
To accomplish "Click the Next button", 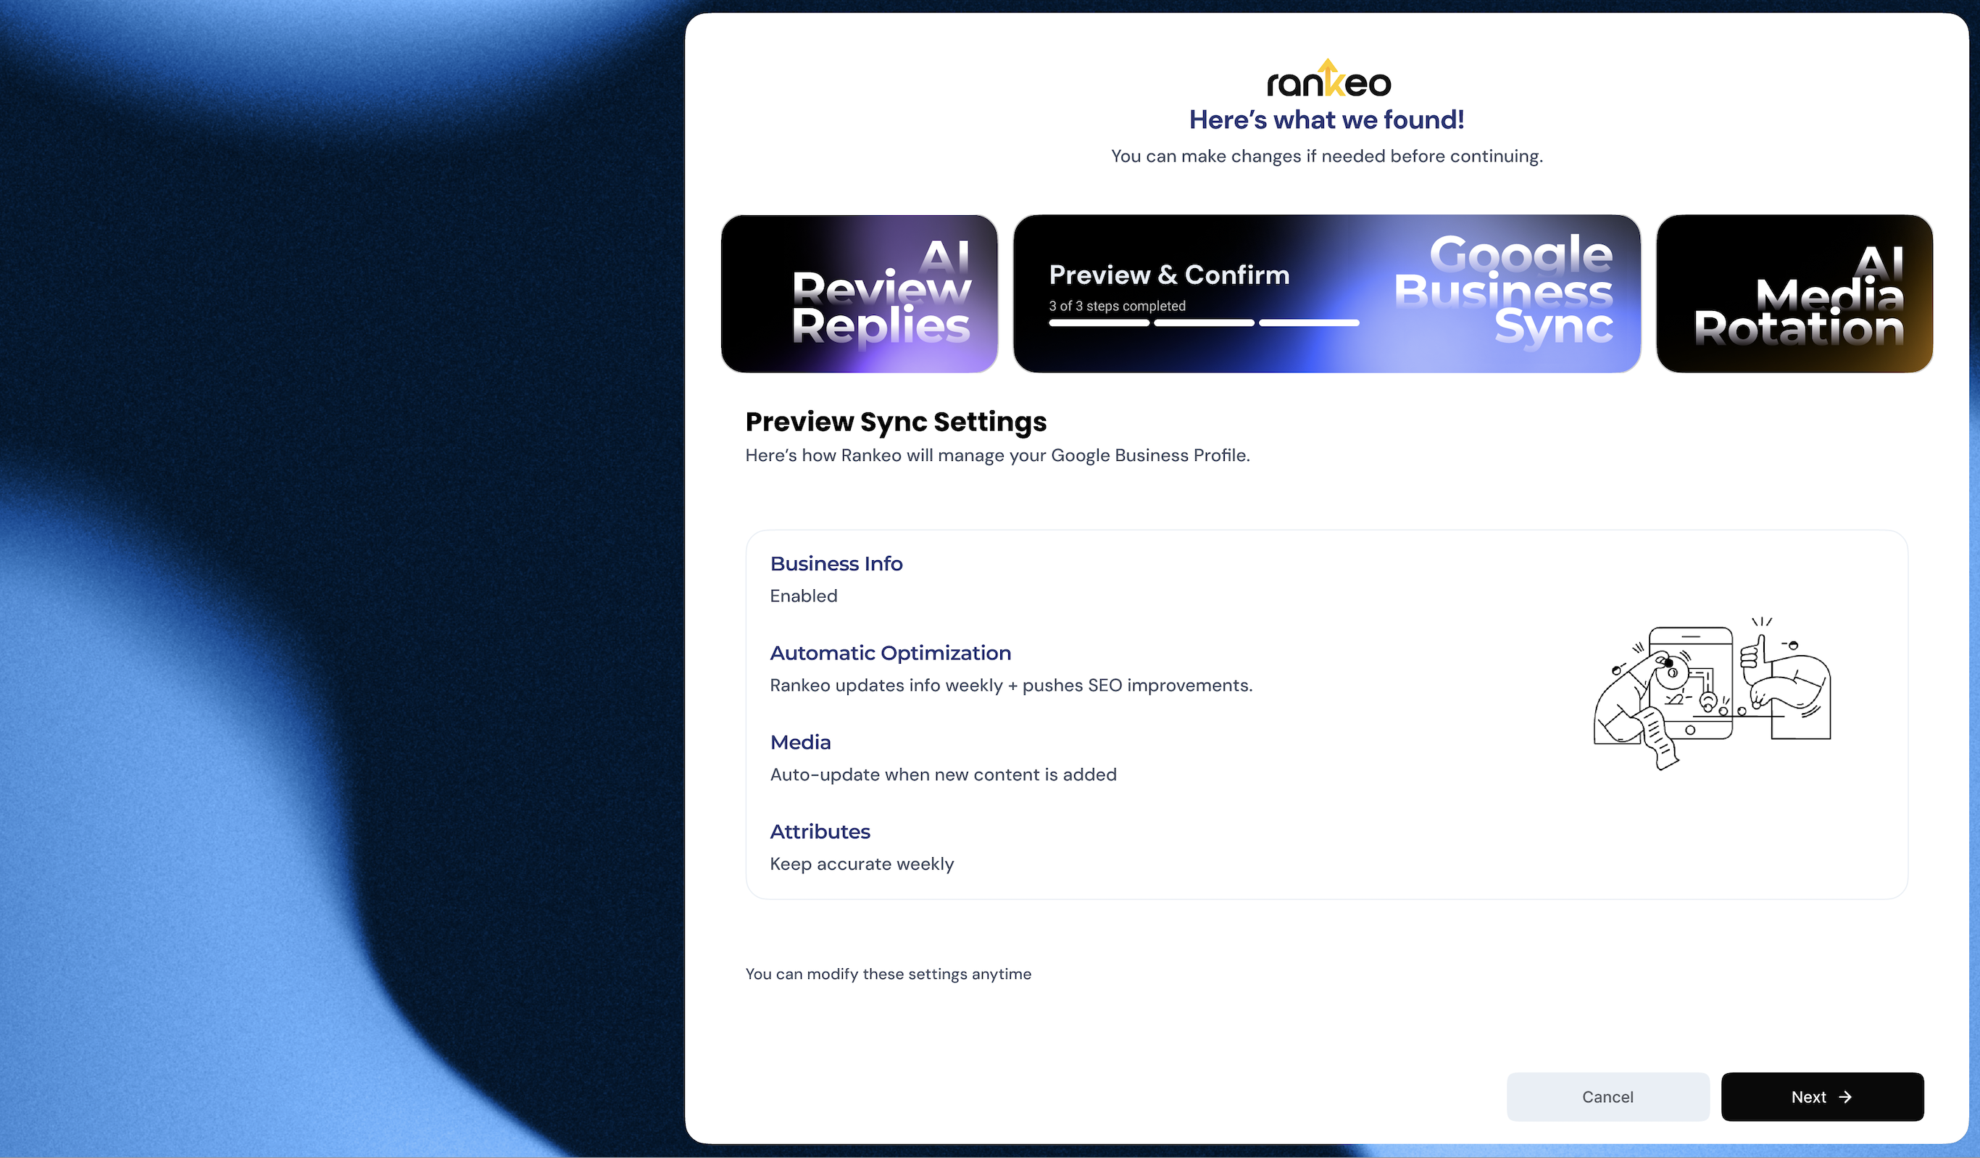I will [1821, 1096].
